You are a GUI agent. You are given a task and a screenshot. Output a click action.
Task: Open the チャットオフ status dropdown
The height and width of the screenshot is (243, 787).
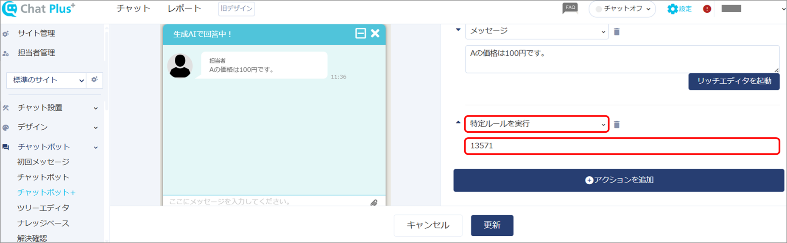tap(622, 9)
